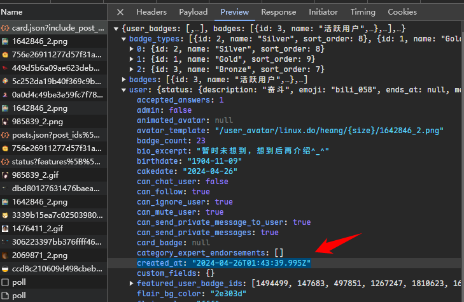Viewport: 464px width, 302px height.
Task: Expand badge_types item 2 Bronze
Action: tap(131, 69)
